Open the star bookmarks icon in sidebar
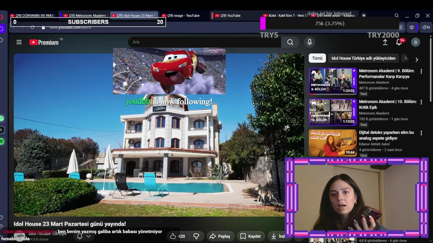This screenshot has height=243, width=433. tap(1, 40)
